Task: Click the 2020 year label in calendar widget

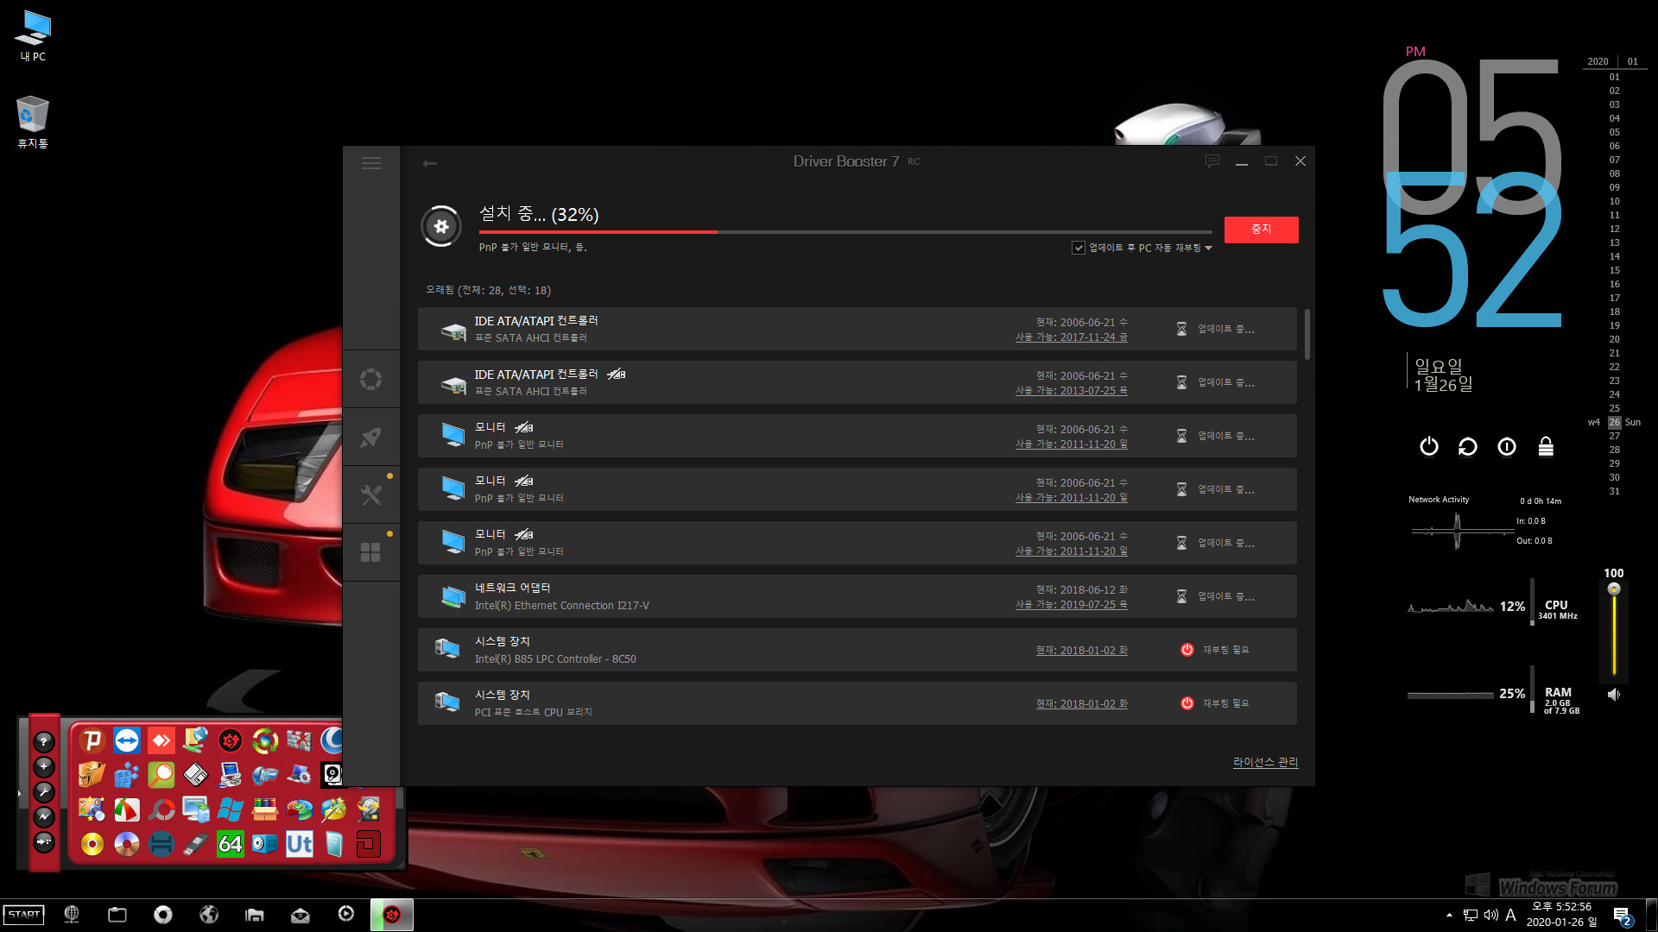Action: point(1598,61)
